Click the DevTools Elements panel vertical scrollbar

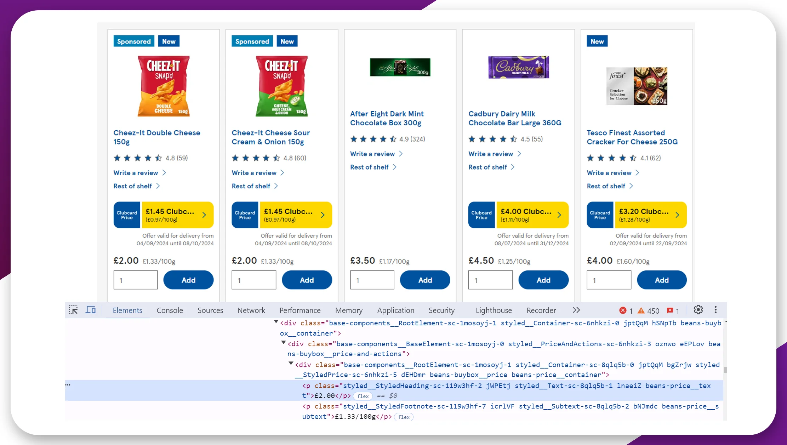click(725, 370)
